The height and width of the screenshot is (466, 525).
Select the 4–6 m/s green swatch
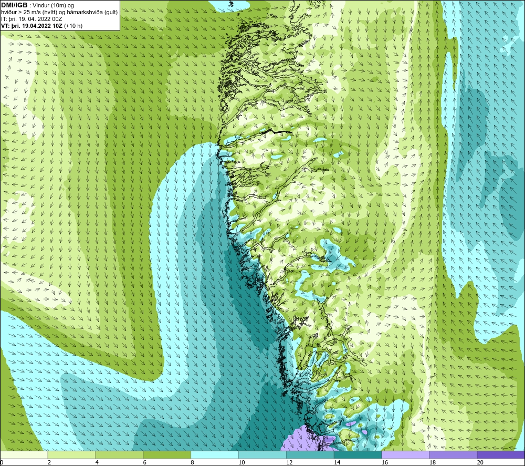(119, 454)
